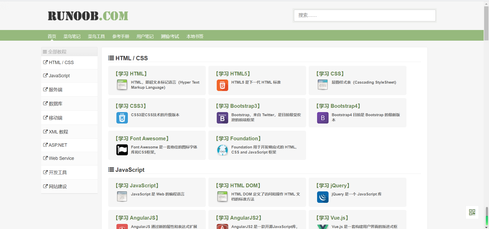Open 【学习 HTML DOM】 tutorial link
The image size is (489, 229).
coord(238,186)
